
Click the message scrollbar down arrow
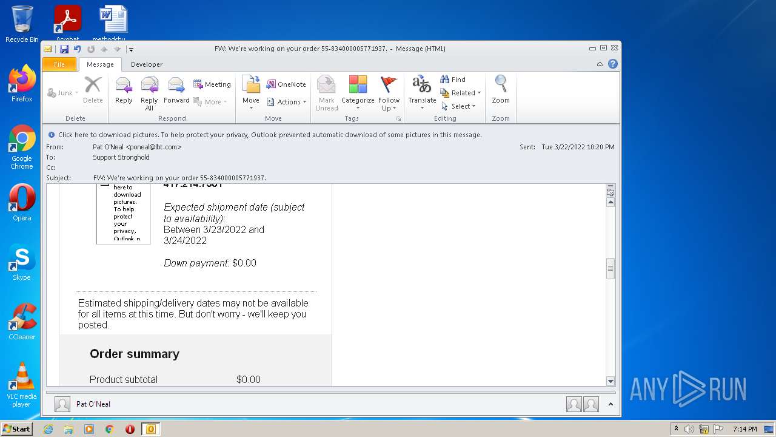[610, 381]
